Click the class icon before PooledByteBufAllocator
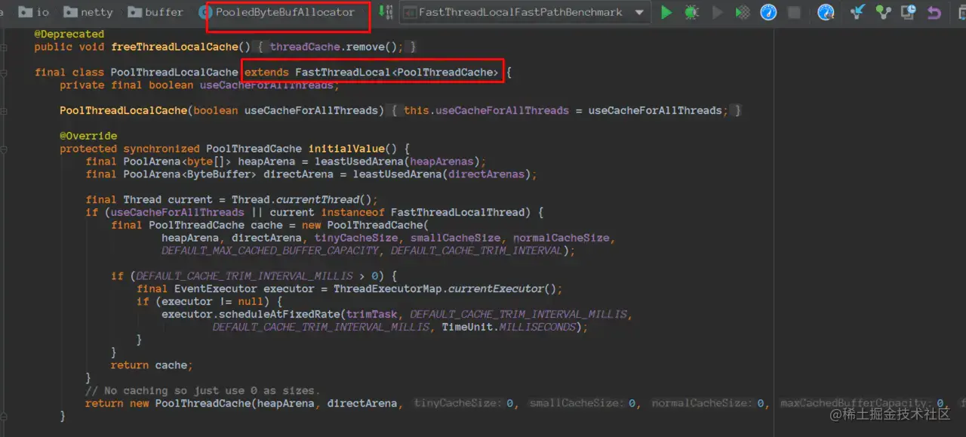Image resolution: width=966 pixels, height=437 pixels. pos(205,12)
